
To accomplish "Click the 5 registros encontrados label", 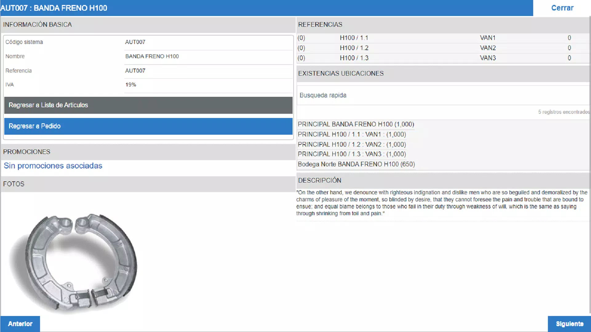I will [564, 112].
